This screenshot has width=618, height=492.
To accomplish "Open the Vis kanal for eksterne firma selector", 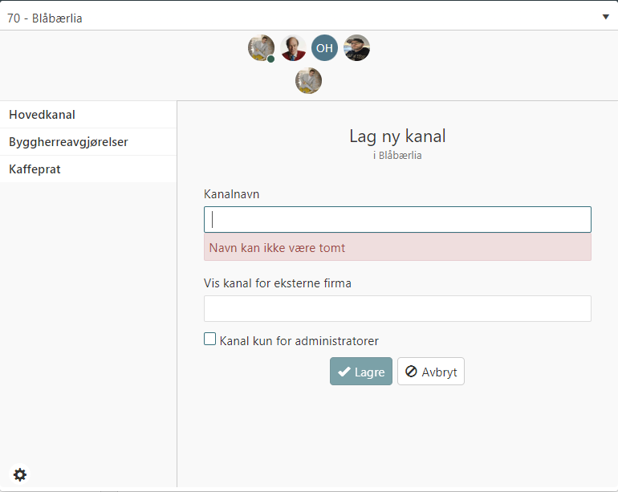I will tap(397, 308).
